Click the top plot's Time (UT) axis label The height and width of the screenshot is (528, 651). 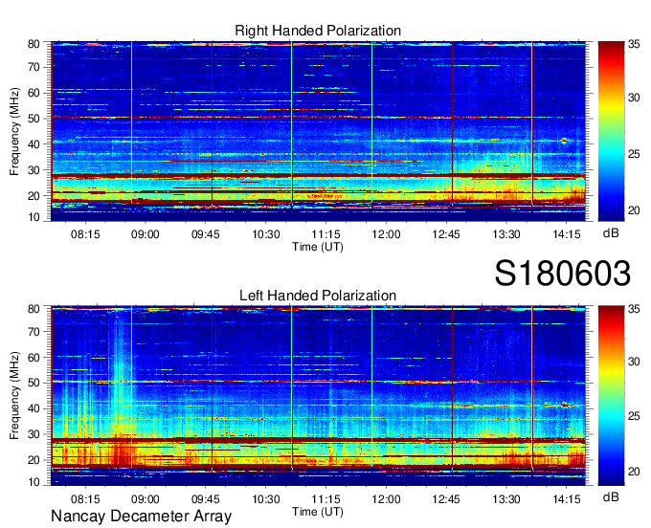(x=318, y=247)
